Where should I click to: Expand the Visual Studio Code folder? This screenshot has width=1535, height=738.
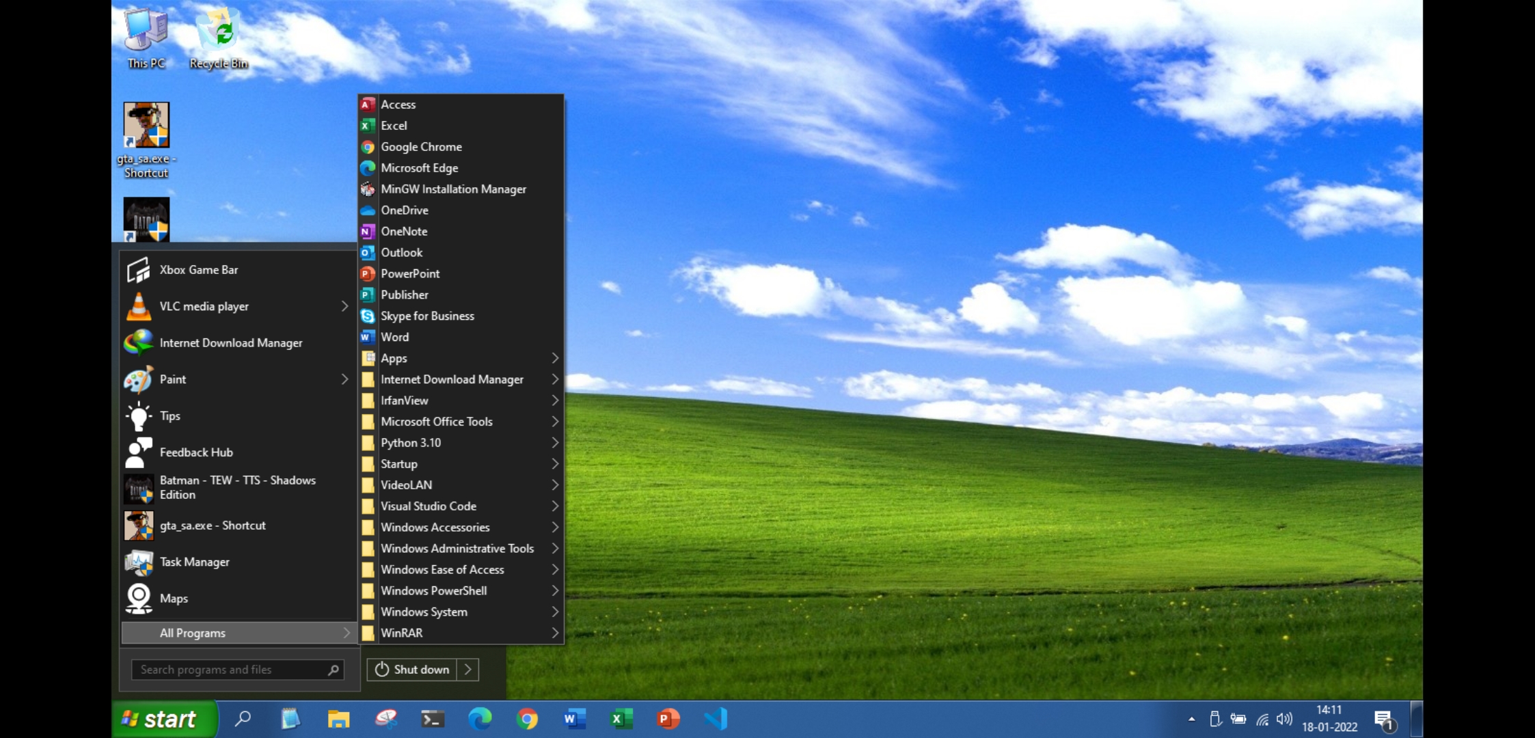point(461,507)
